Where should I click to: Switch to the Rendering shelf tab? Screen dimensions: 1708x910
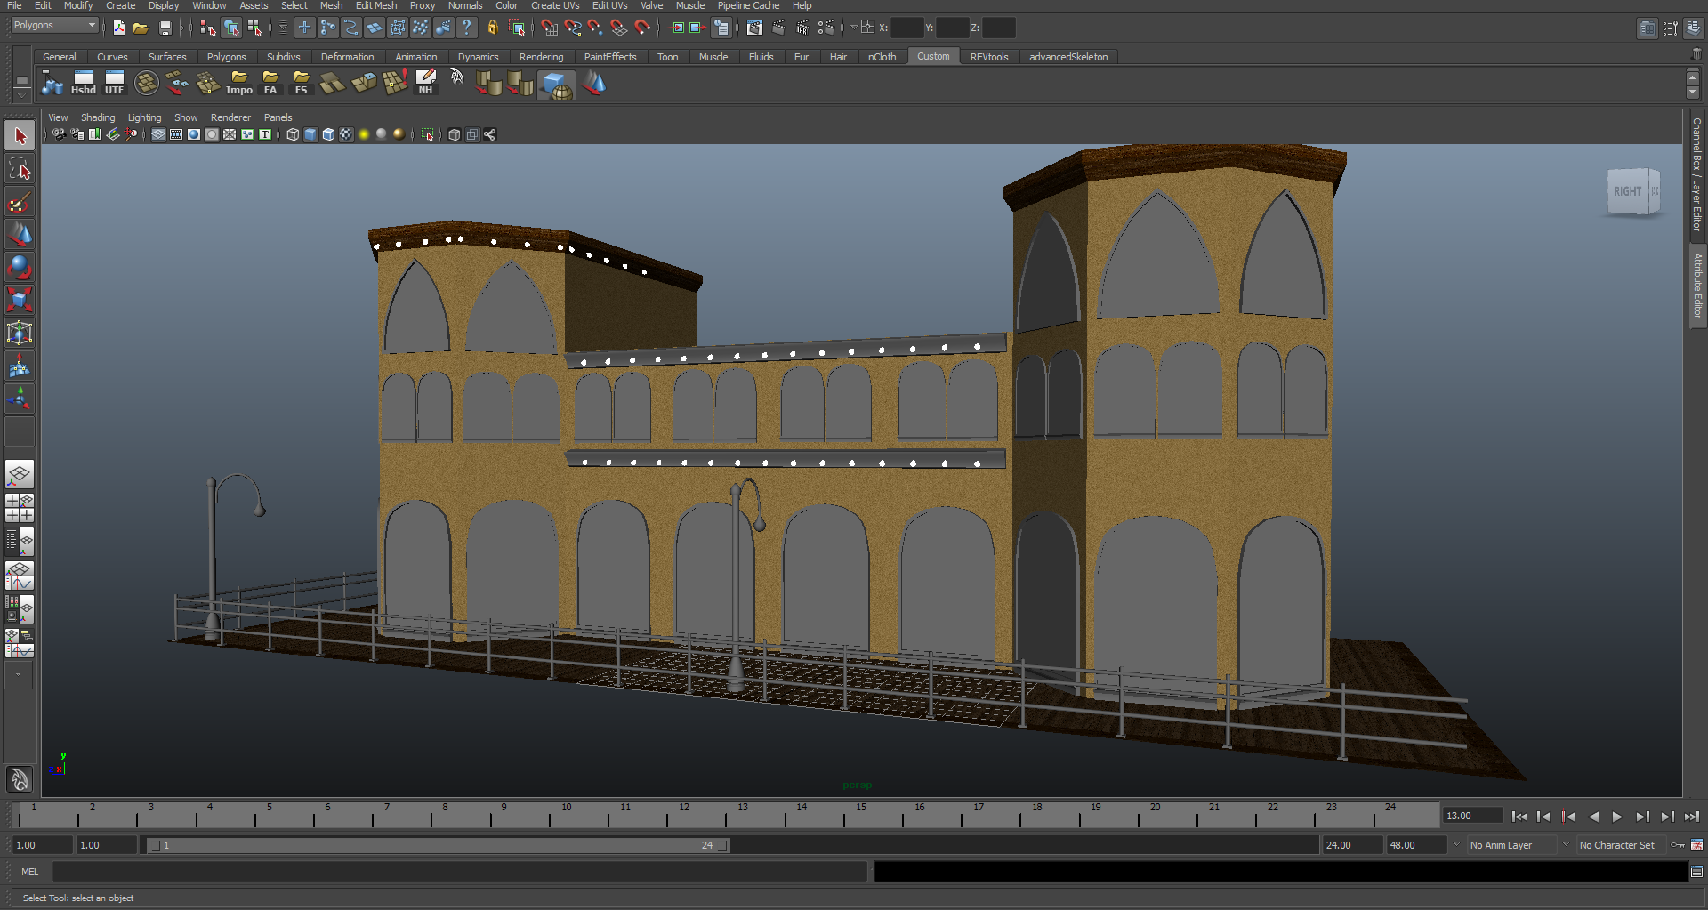541,57
